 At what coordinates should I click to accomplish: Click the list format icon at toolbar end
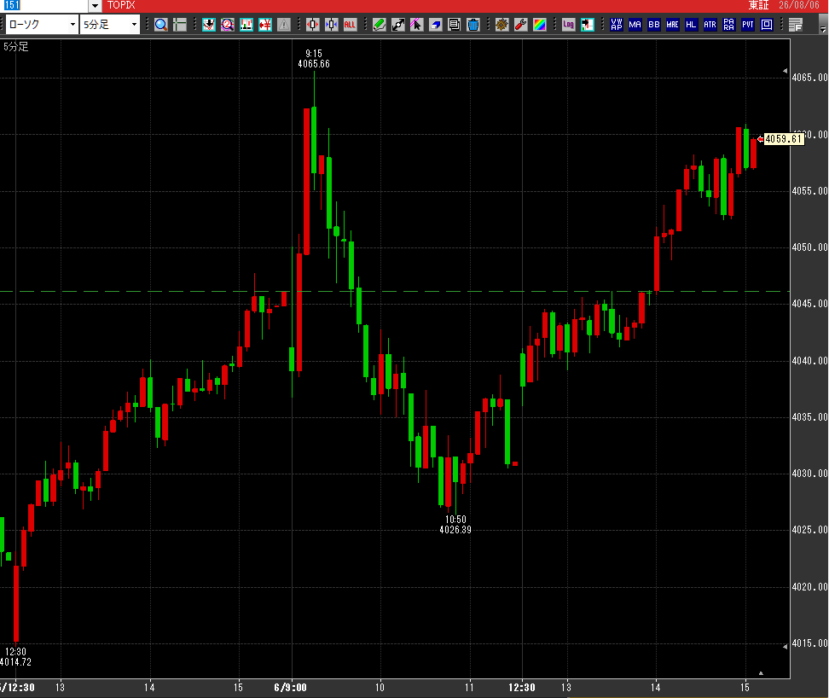point(795,25)
